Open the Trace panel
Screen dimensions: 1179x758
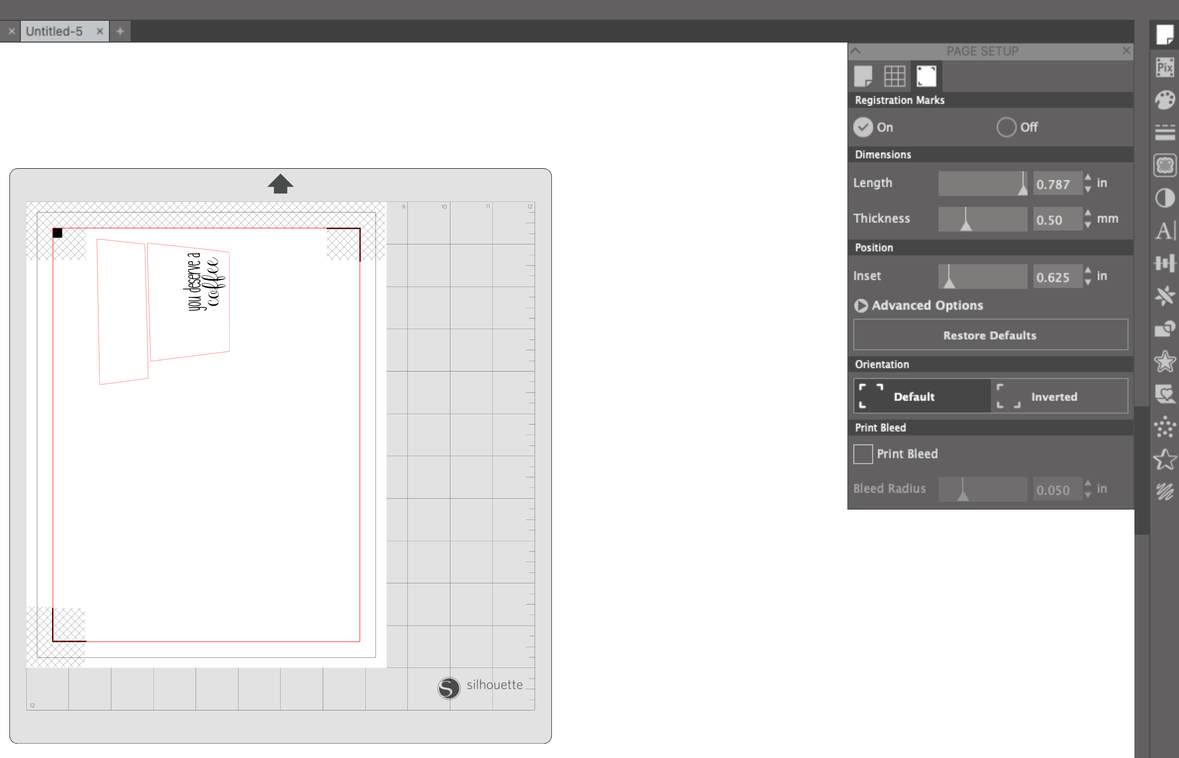1165,165
